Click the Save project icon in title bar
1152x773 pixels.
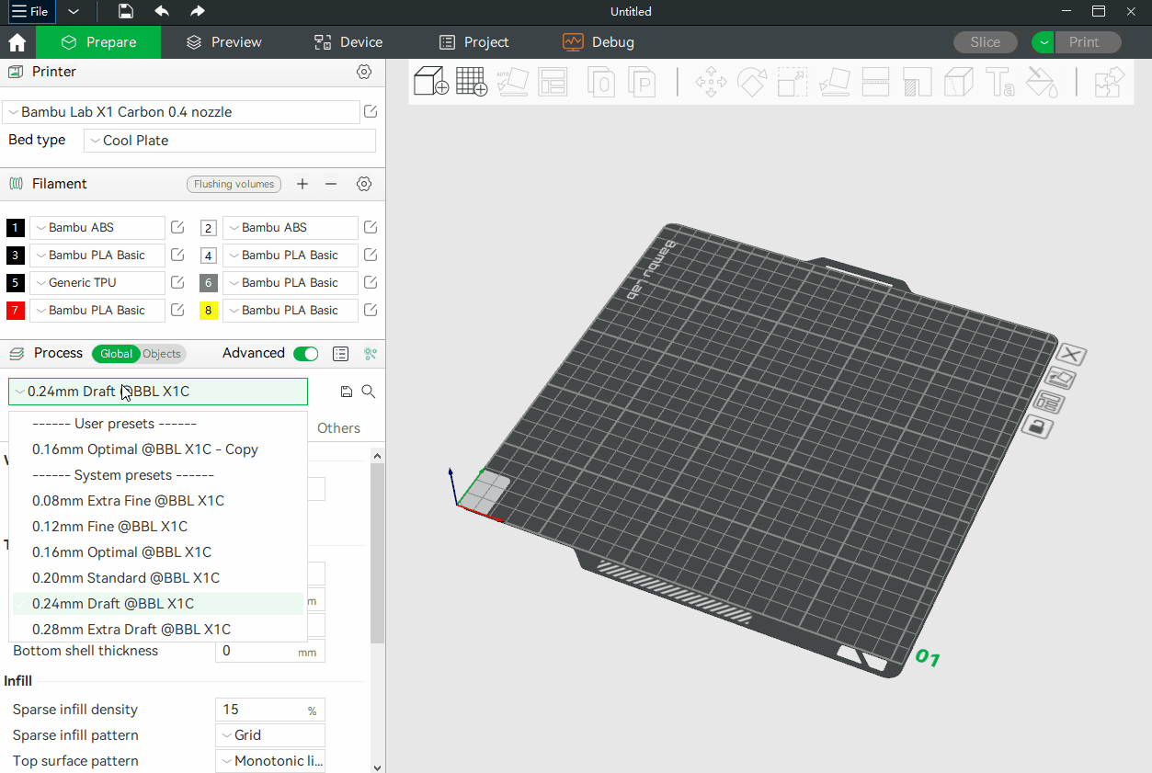tap(126, 11)
